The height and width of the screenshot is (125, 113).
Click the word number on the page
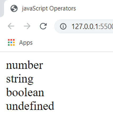(x=24, y=65)
